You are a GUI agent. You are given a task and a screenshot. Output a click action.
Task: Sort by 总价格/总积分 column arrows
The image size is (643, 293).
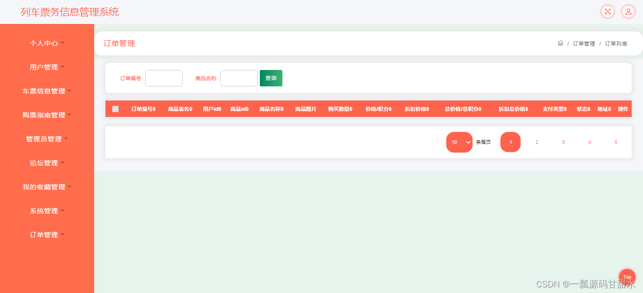480,109
